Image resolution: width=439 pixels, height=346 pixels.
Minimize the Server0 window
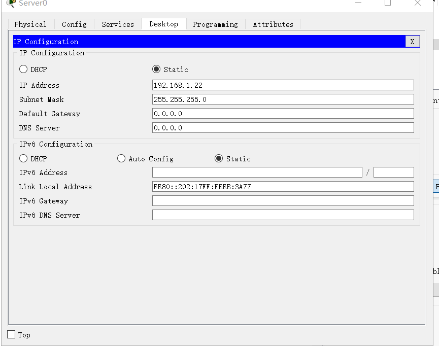(x=358, y=3)
